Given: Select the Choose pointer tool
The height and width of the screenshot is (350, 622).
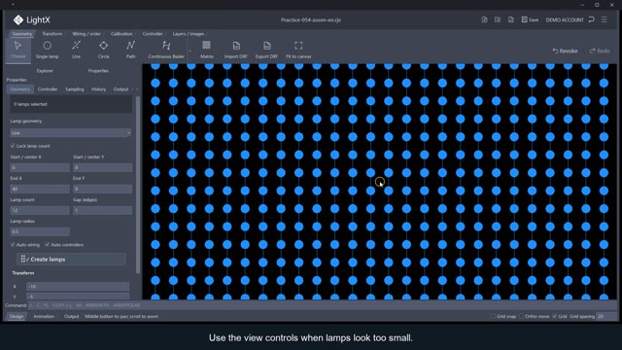Looking at the screenshot, I should tap(17, 50).
